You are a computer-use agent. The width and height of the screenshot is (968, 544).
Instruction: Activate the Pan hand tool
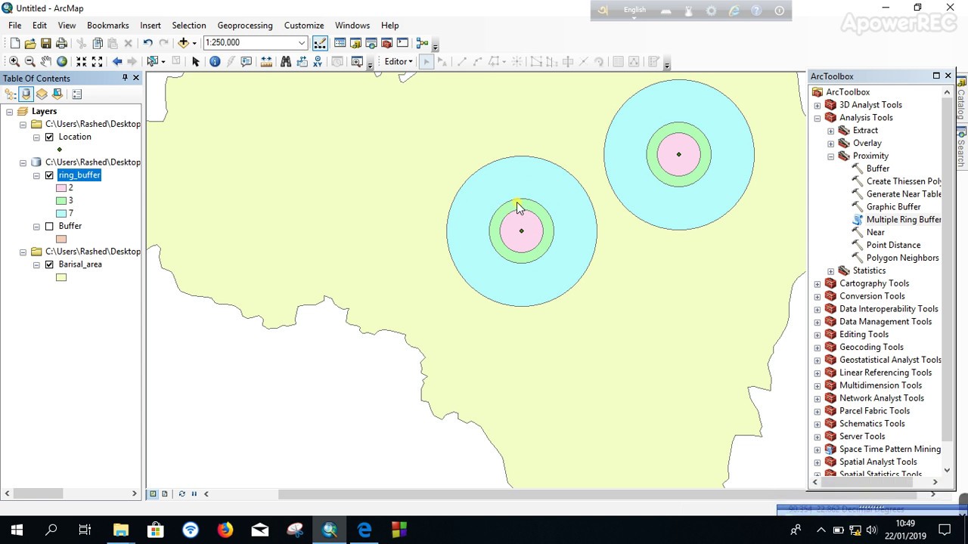click(x=46, y=62)
